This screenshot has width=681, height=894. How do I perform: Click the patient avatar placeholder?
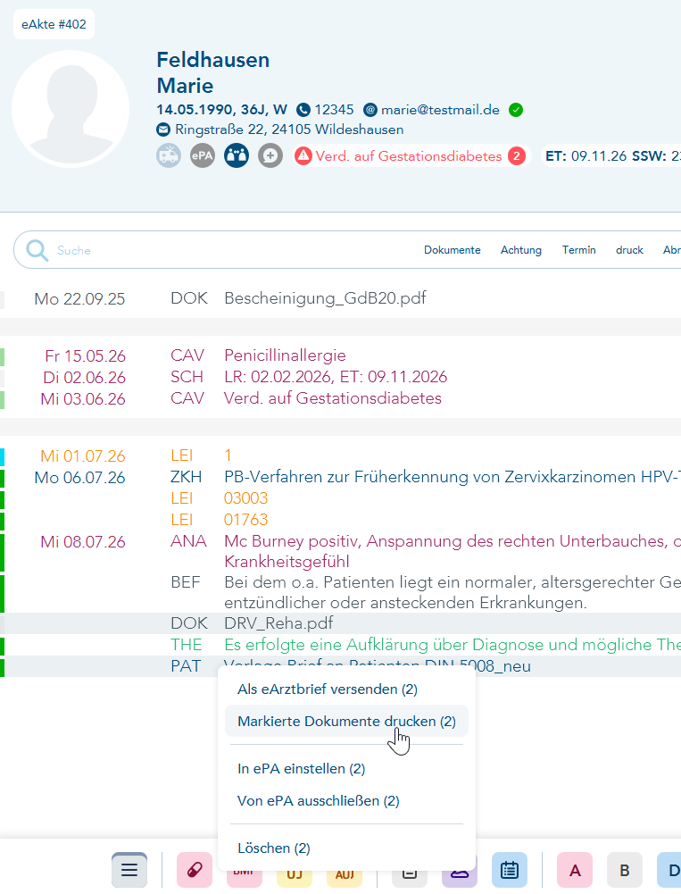pos(71,109)
